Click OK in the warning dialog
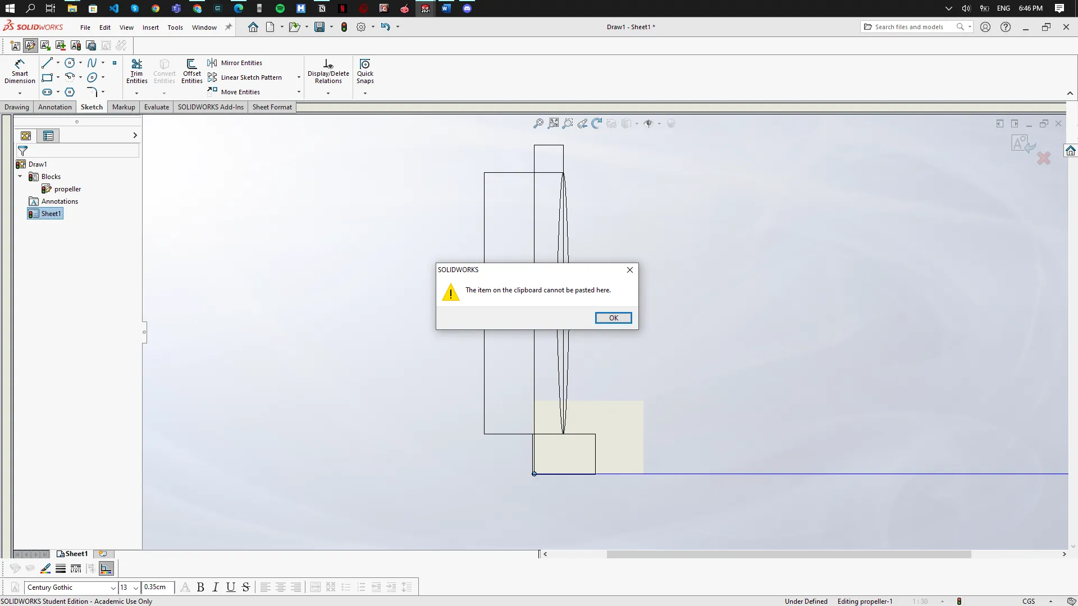The width and height of the screenshot is (1078, 606). click(613, 318)
